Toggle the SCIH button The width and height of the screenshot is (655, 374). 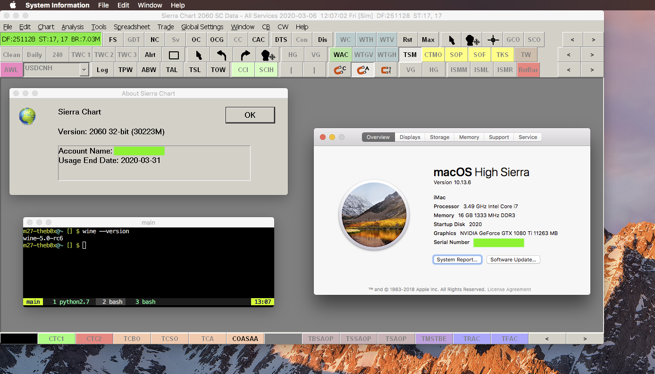(266, 70)
